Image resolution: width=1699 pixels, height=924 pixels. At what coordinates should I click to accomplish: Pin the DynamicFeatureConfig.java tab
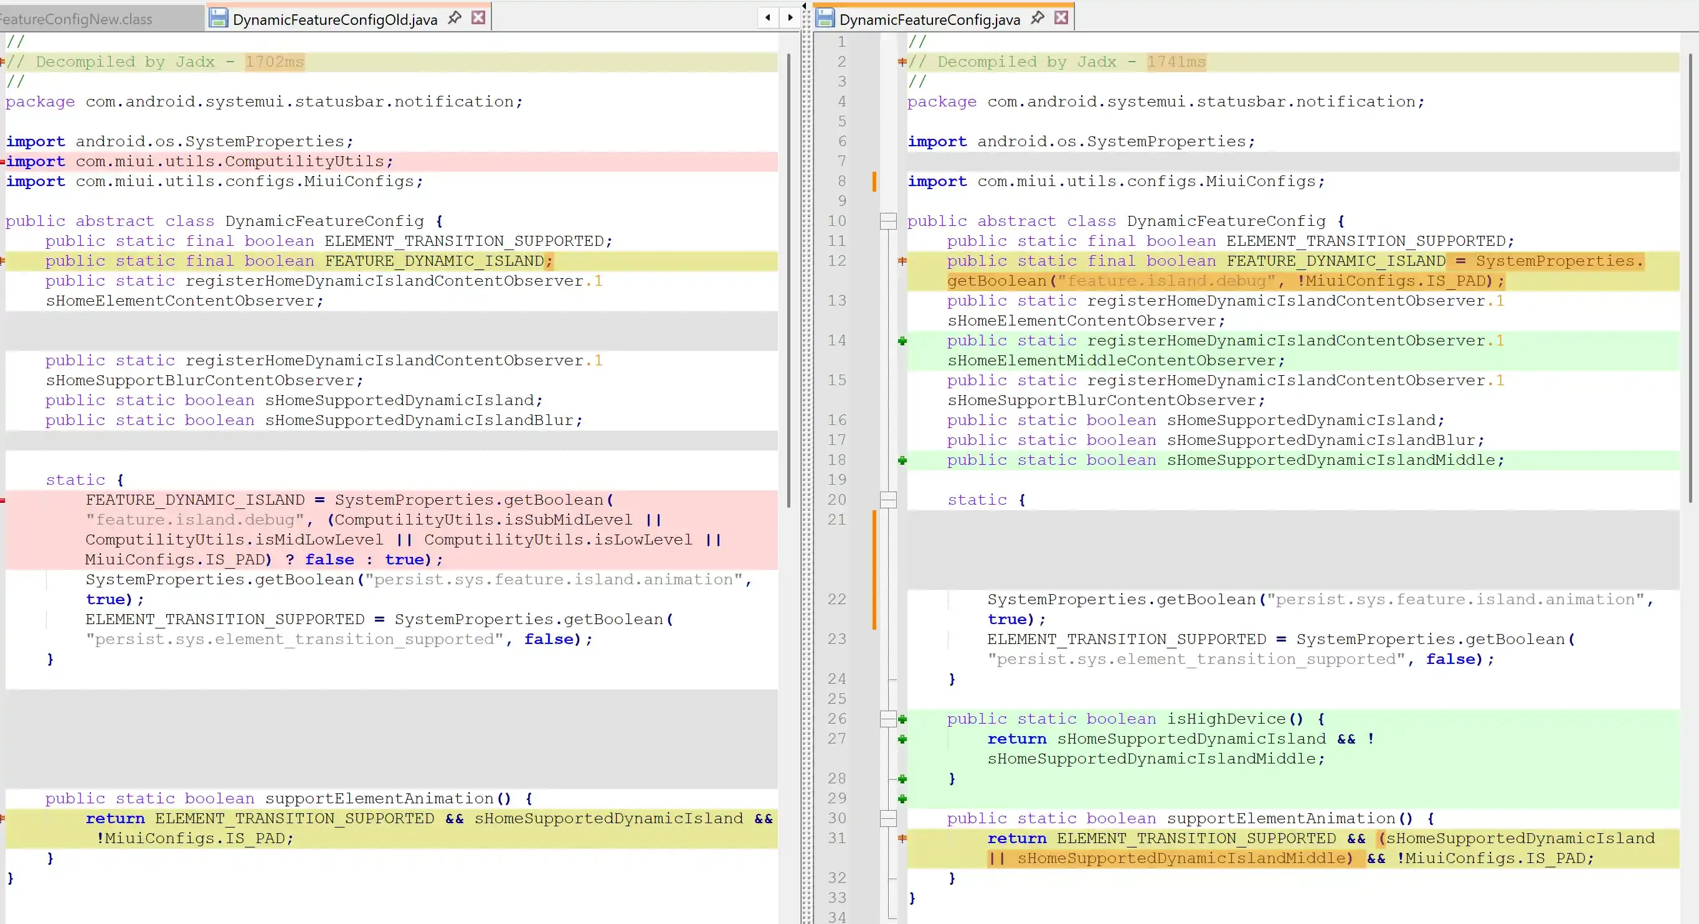coord(1038,18)
